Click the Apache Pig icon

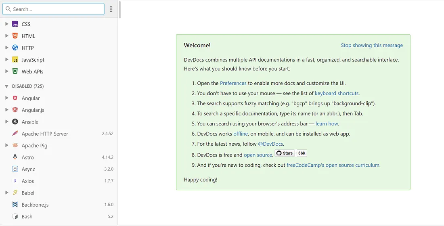click(x=15, y=146)
